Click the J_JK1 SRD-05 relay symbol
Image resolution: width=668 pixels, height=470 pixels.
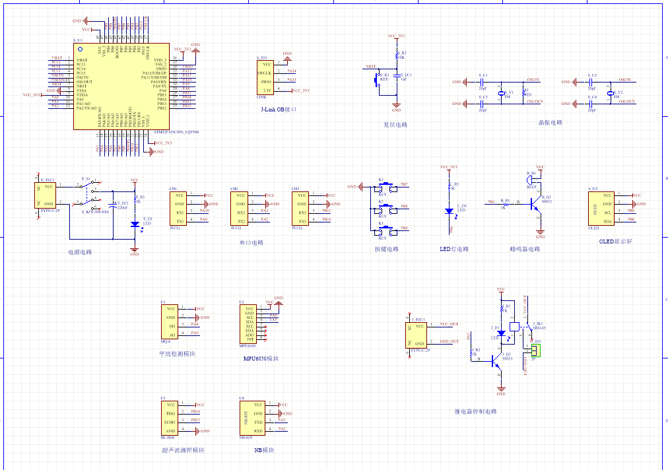click(x=514, y=325)
